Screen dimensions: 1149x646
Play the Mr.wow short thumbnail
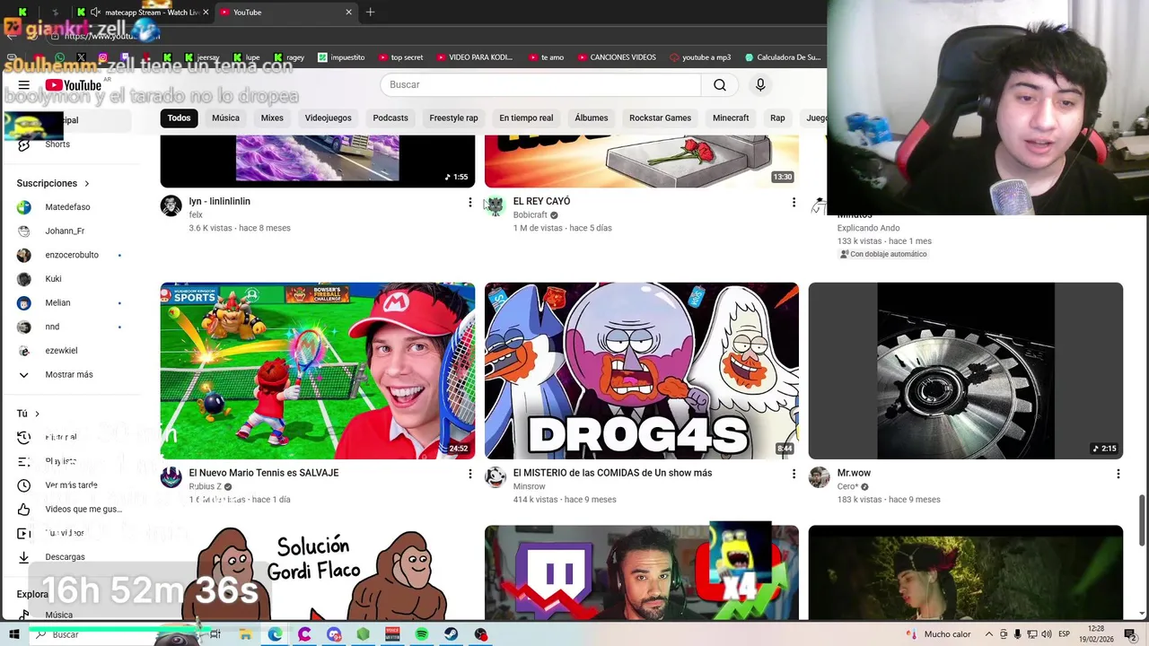click(966, 371)
